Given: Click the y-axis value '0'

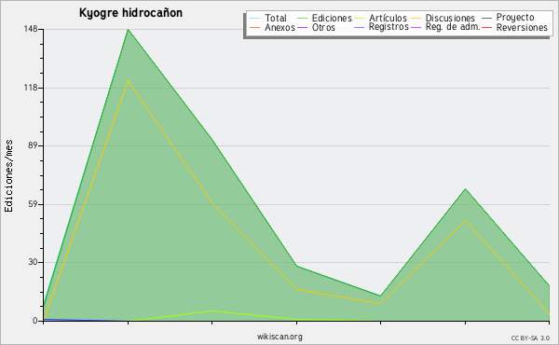Looking at the screenshot, I should (35, 321).
